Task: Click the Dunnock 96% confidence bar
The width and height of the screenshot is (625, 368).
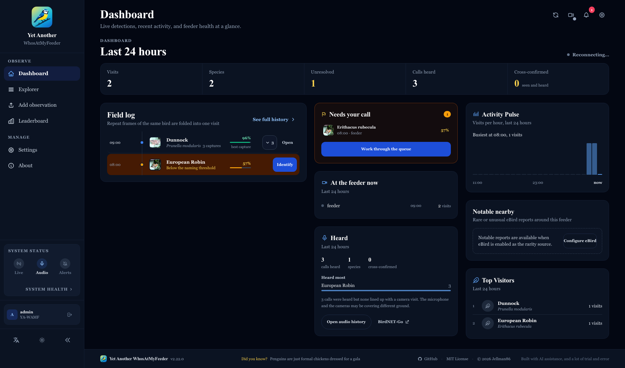Action: pos(240,142)
